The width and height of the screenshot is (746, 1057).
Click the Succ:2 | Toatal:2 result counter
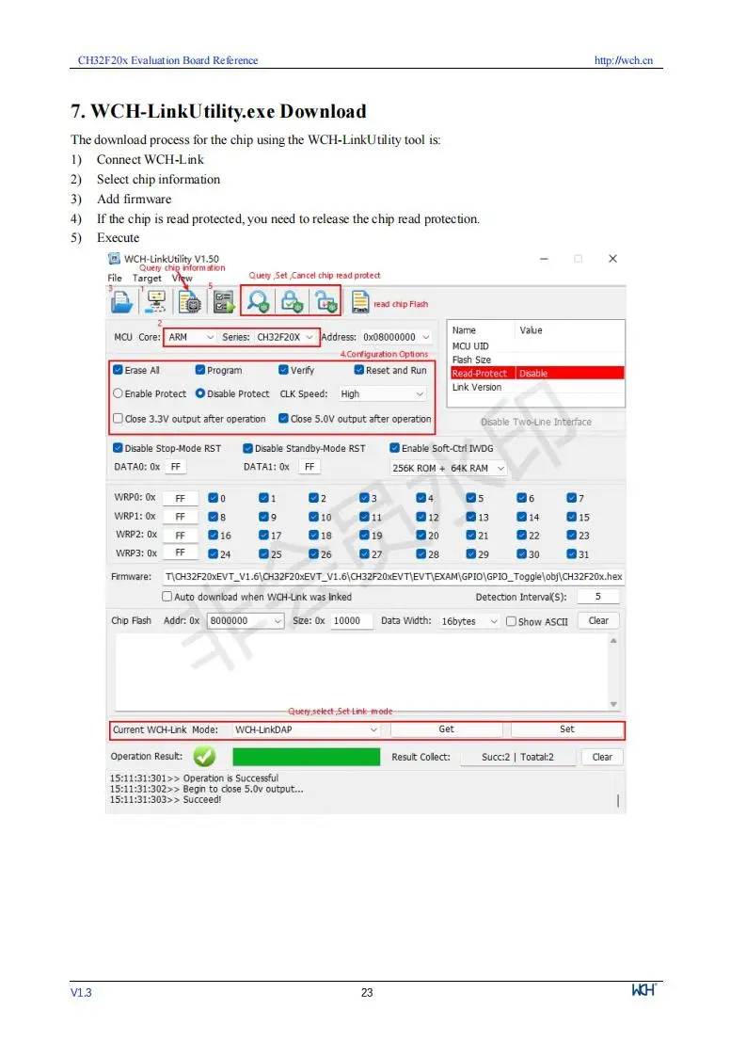[x=517, y=757]
